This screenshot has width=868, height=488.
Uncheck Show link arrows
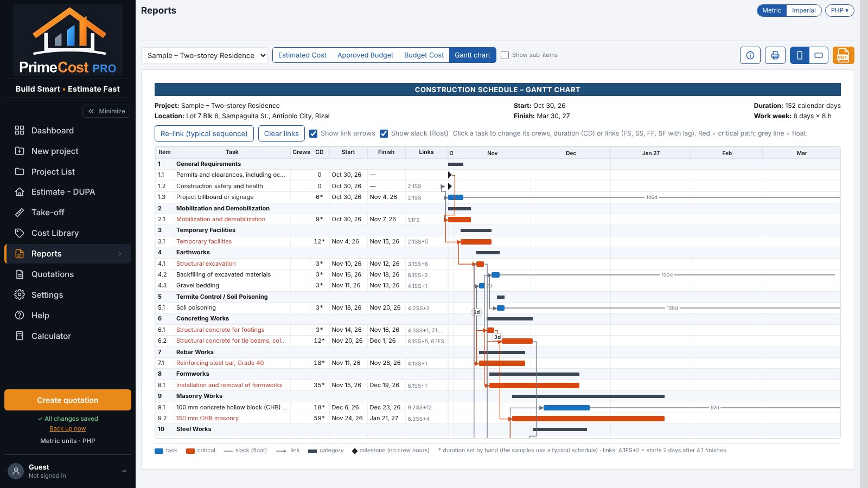pyautogui.click(x=313, y=133)
